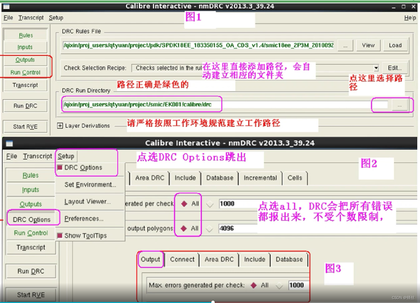Click Rules button in 图2 window
This screenshot has height=303, width=420.
(x=31, y=175)
